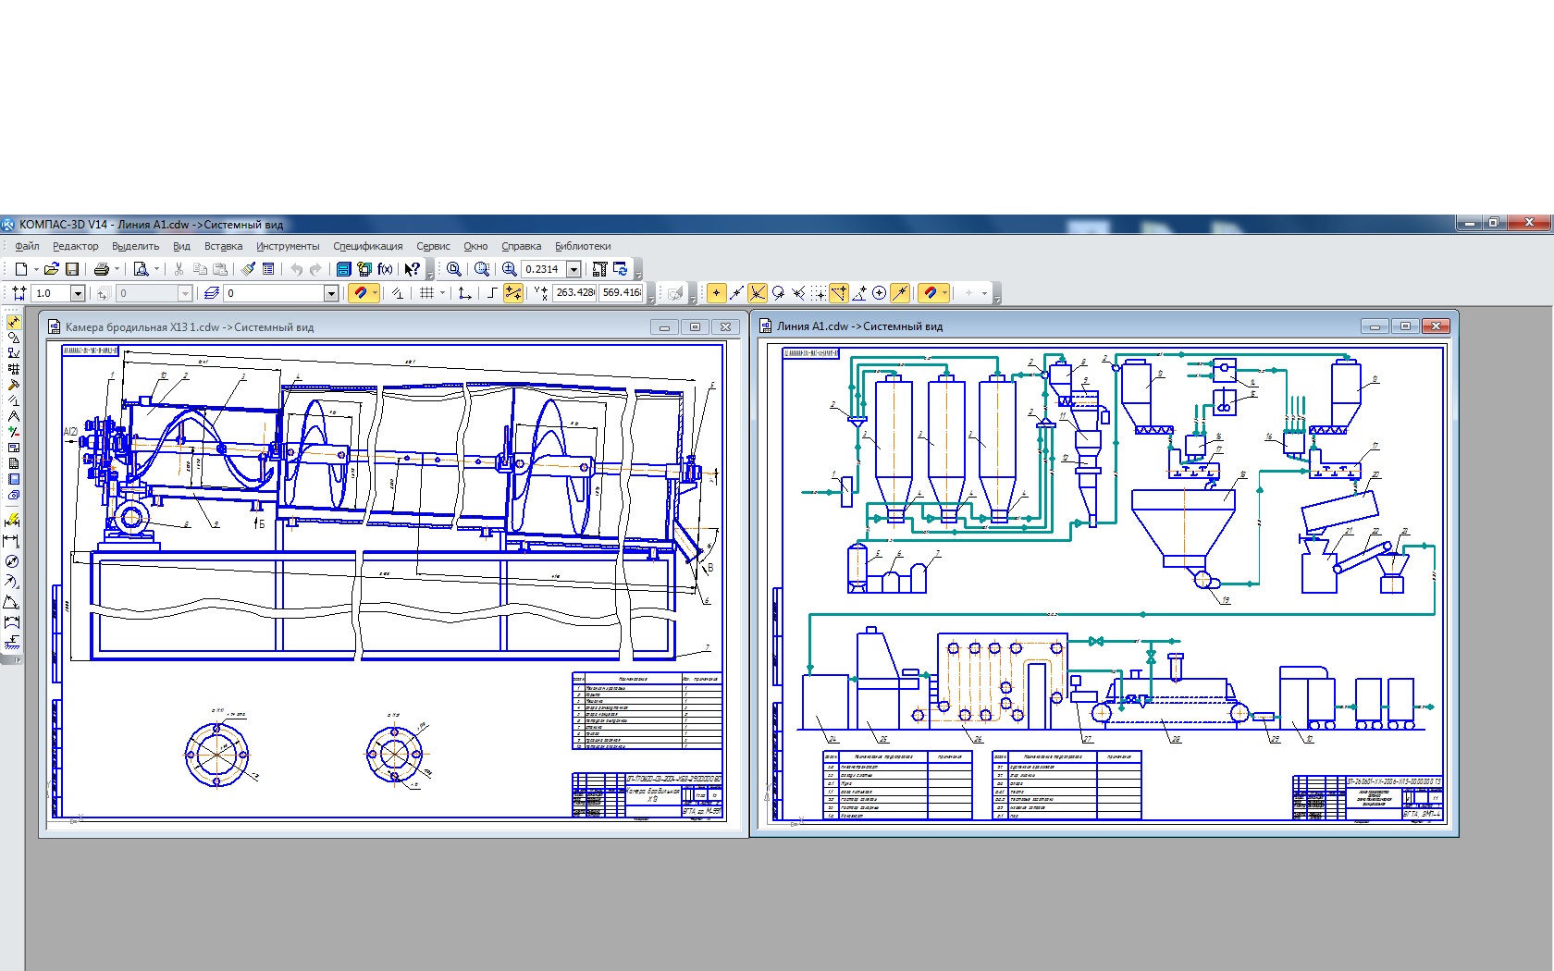Open the Выделить menu

[x=135, y=246]
